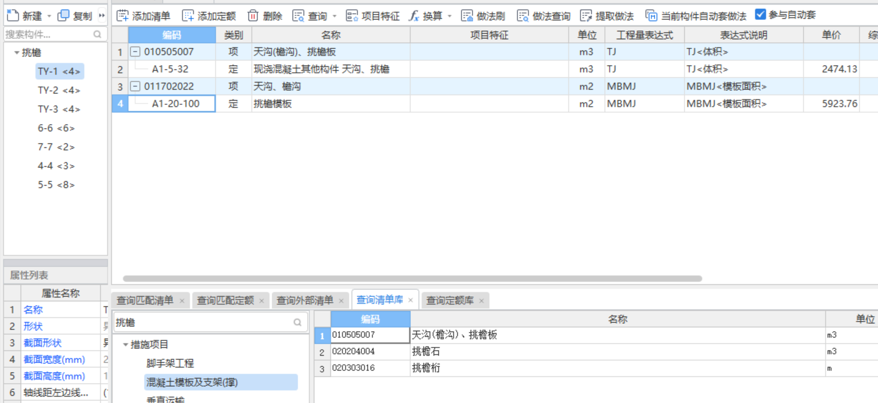Viewport: 878px width, 403px height.
Task: Click 轴线距左边线 property row
Action: click(56, 393)
